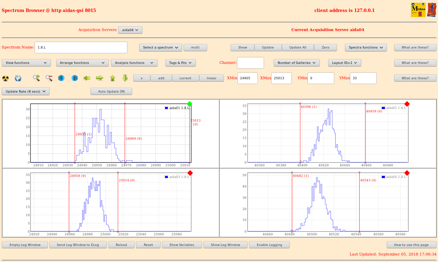Toggle the linear scale button

tap(211, 78)
